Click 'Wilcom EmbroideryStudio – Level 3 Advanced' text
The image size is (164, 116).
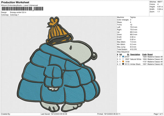(x=19, y=5)
